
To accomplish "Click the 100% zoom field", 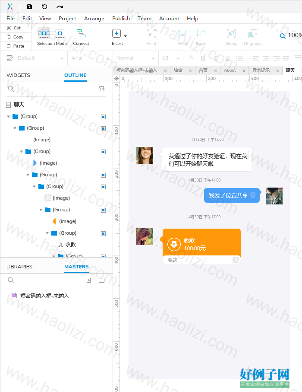I will pyautogui.click(x=295, y=35).
